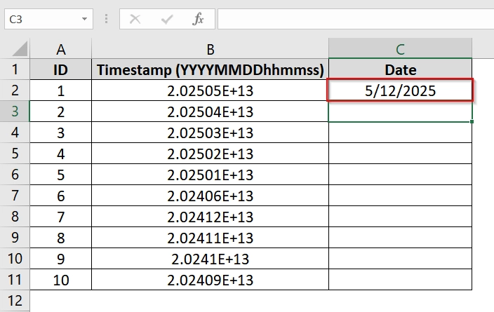Click the formula bar vertical dots handle
This screenshot has height=312, width=494.
click(x=106, y=19)
